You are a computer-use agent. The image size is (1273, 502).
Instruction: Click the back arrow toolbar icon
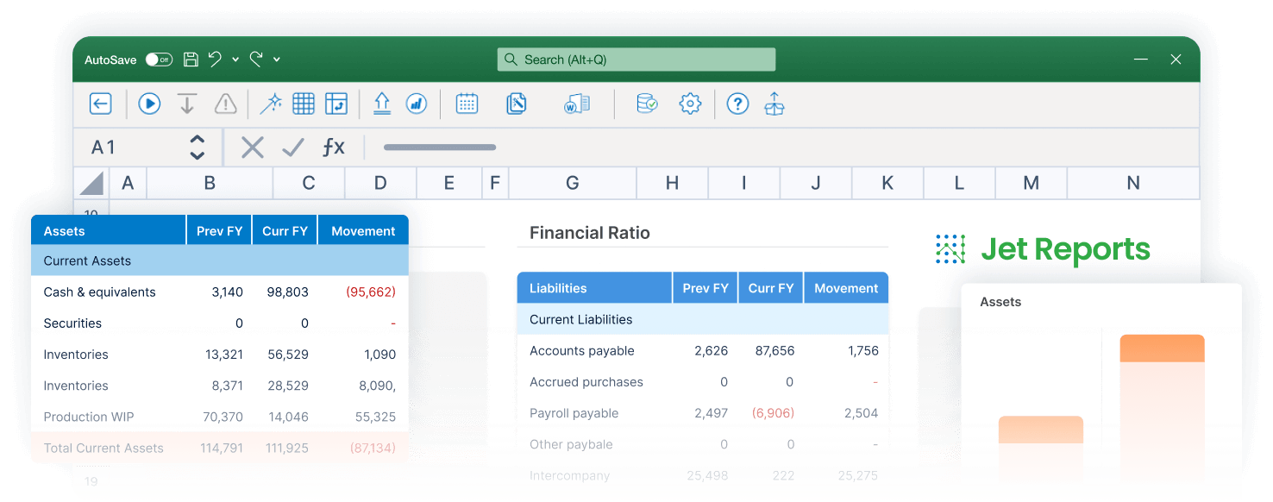coord(101,104)
